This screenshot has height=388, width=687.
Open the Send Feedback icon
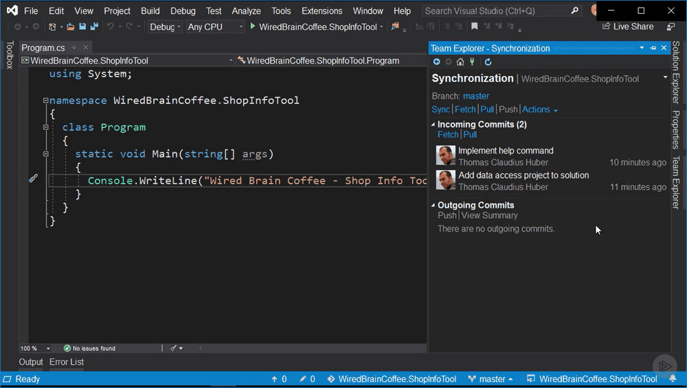coord(671,27)
